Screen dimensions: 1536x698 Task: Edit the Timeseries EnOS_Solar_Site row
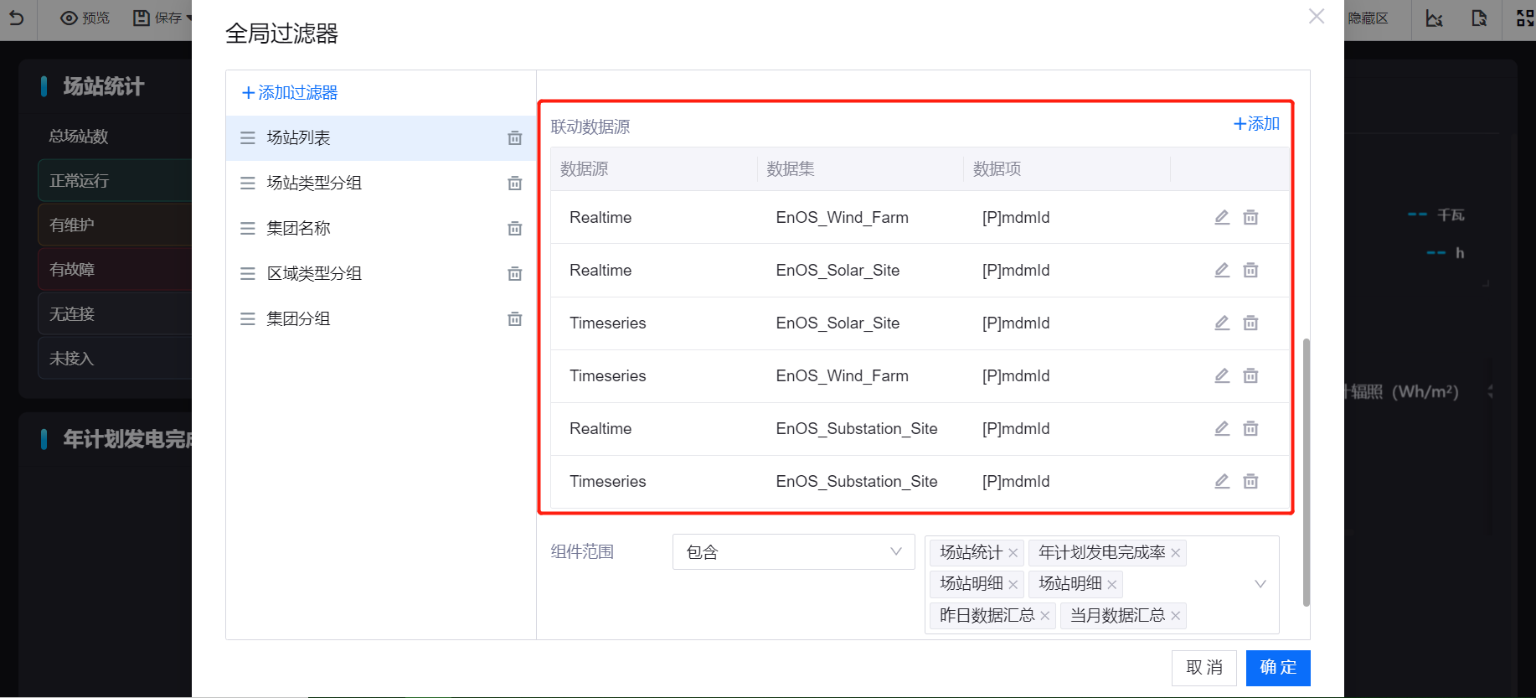(x=1222, y=323)
